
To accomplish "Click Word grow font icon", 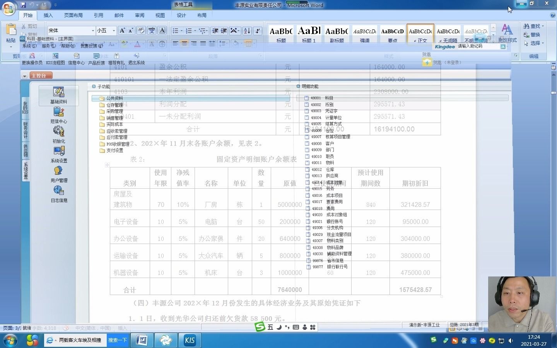I will (122, 31).
